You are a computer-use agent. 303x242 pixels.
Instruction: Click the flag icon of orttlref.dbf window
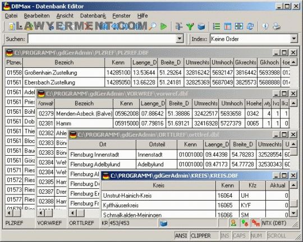coord(73,134)
